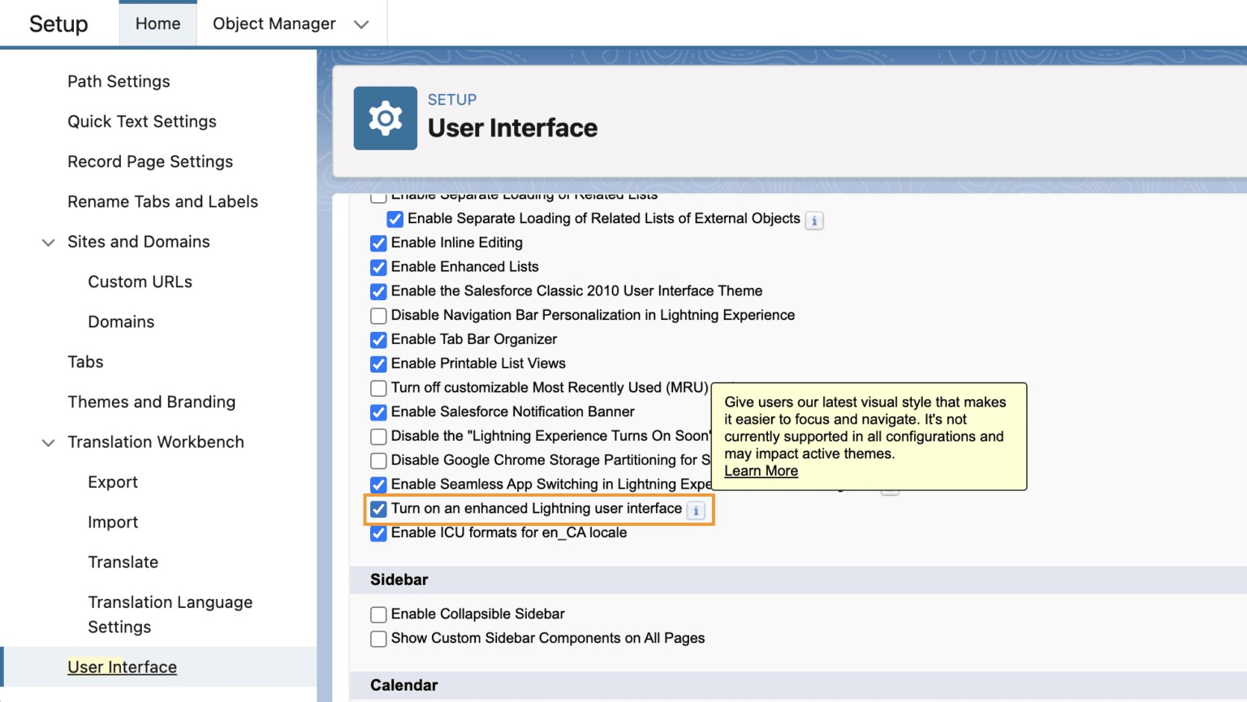Open the Object Manager tab

274,24
